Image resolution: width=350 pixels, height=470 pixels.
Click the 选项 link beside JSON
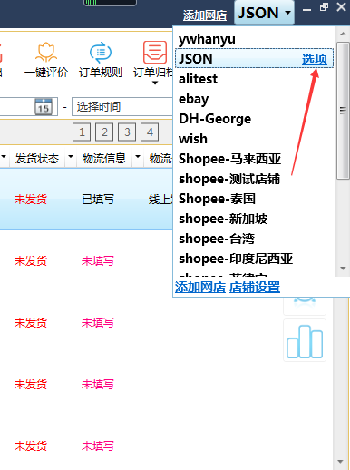[315, 59]
